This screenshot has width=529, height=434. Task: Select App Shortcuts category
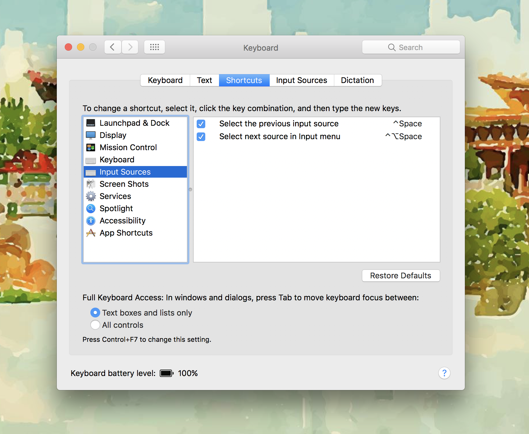(135, 233)
